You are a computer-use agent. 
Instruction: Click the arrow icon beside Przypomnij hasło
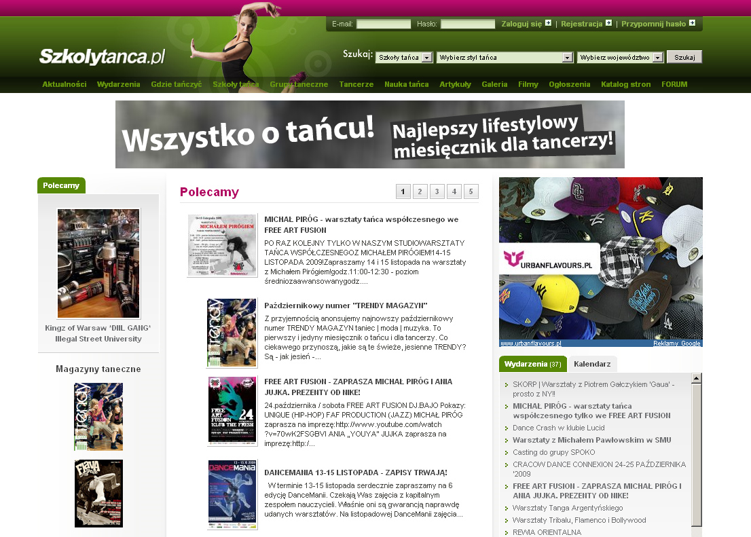[692, 23]
